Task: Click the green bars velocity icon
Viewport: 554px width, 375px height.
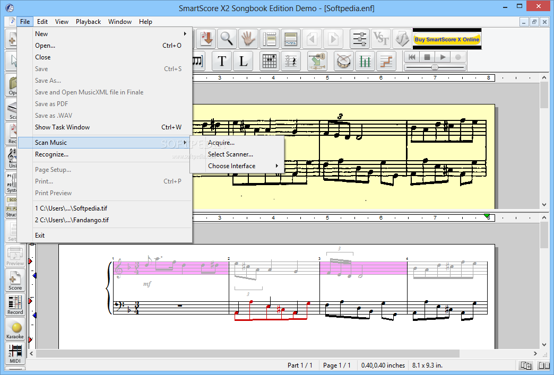Action: click(365, 61)
